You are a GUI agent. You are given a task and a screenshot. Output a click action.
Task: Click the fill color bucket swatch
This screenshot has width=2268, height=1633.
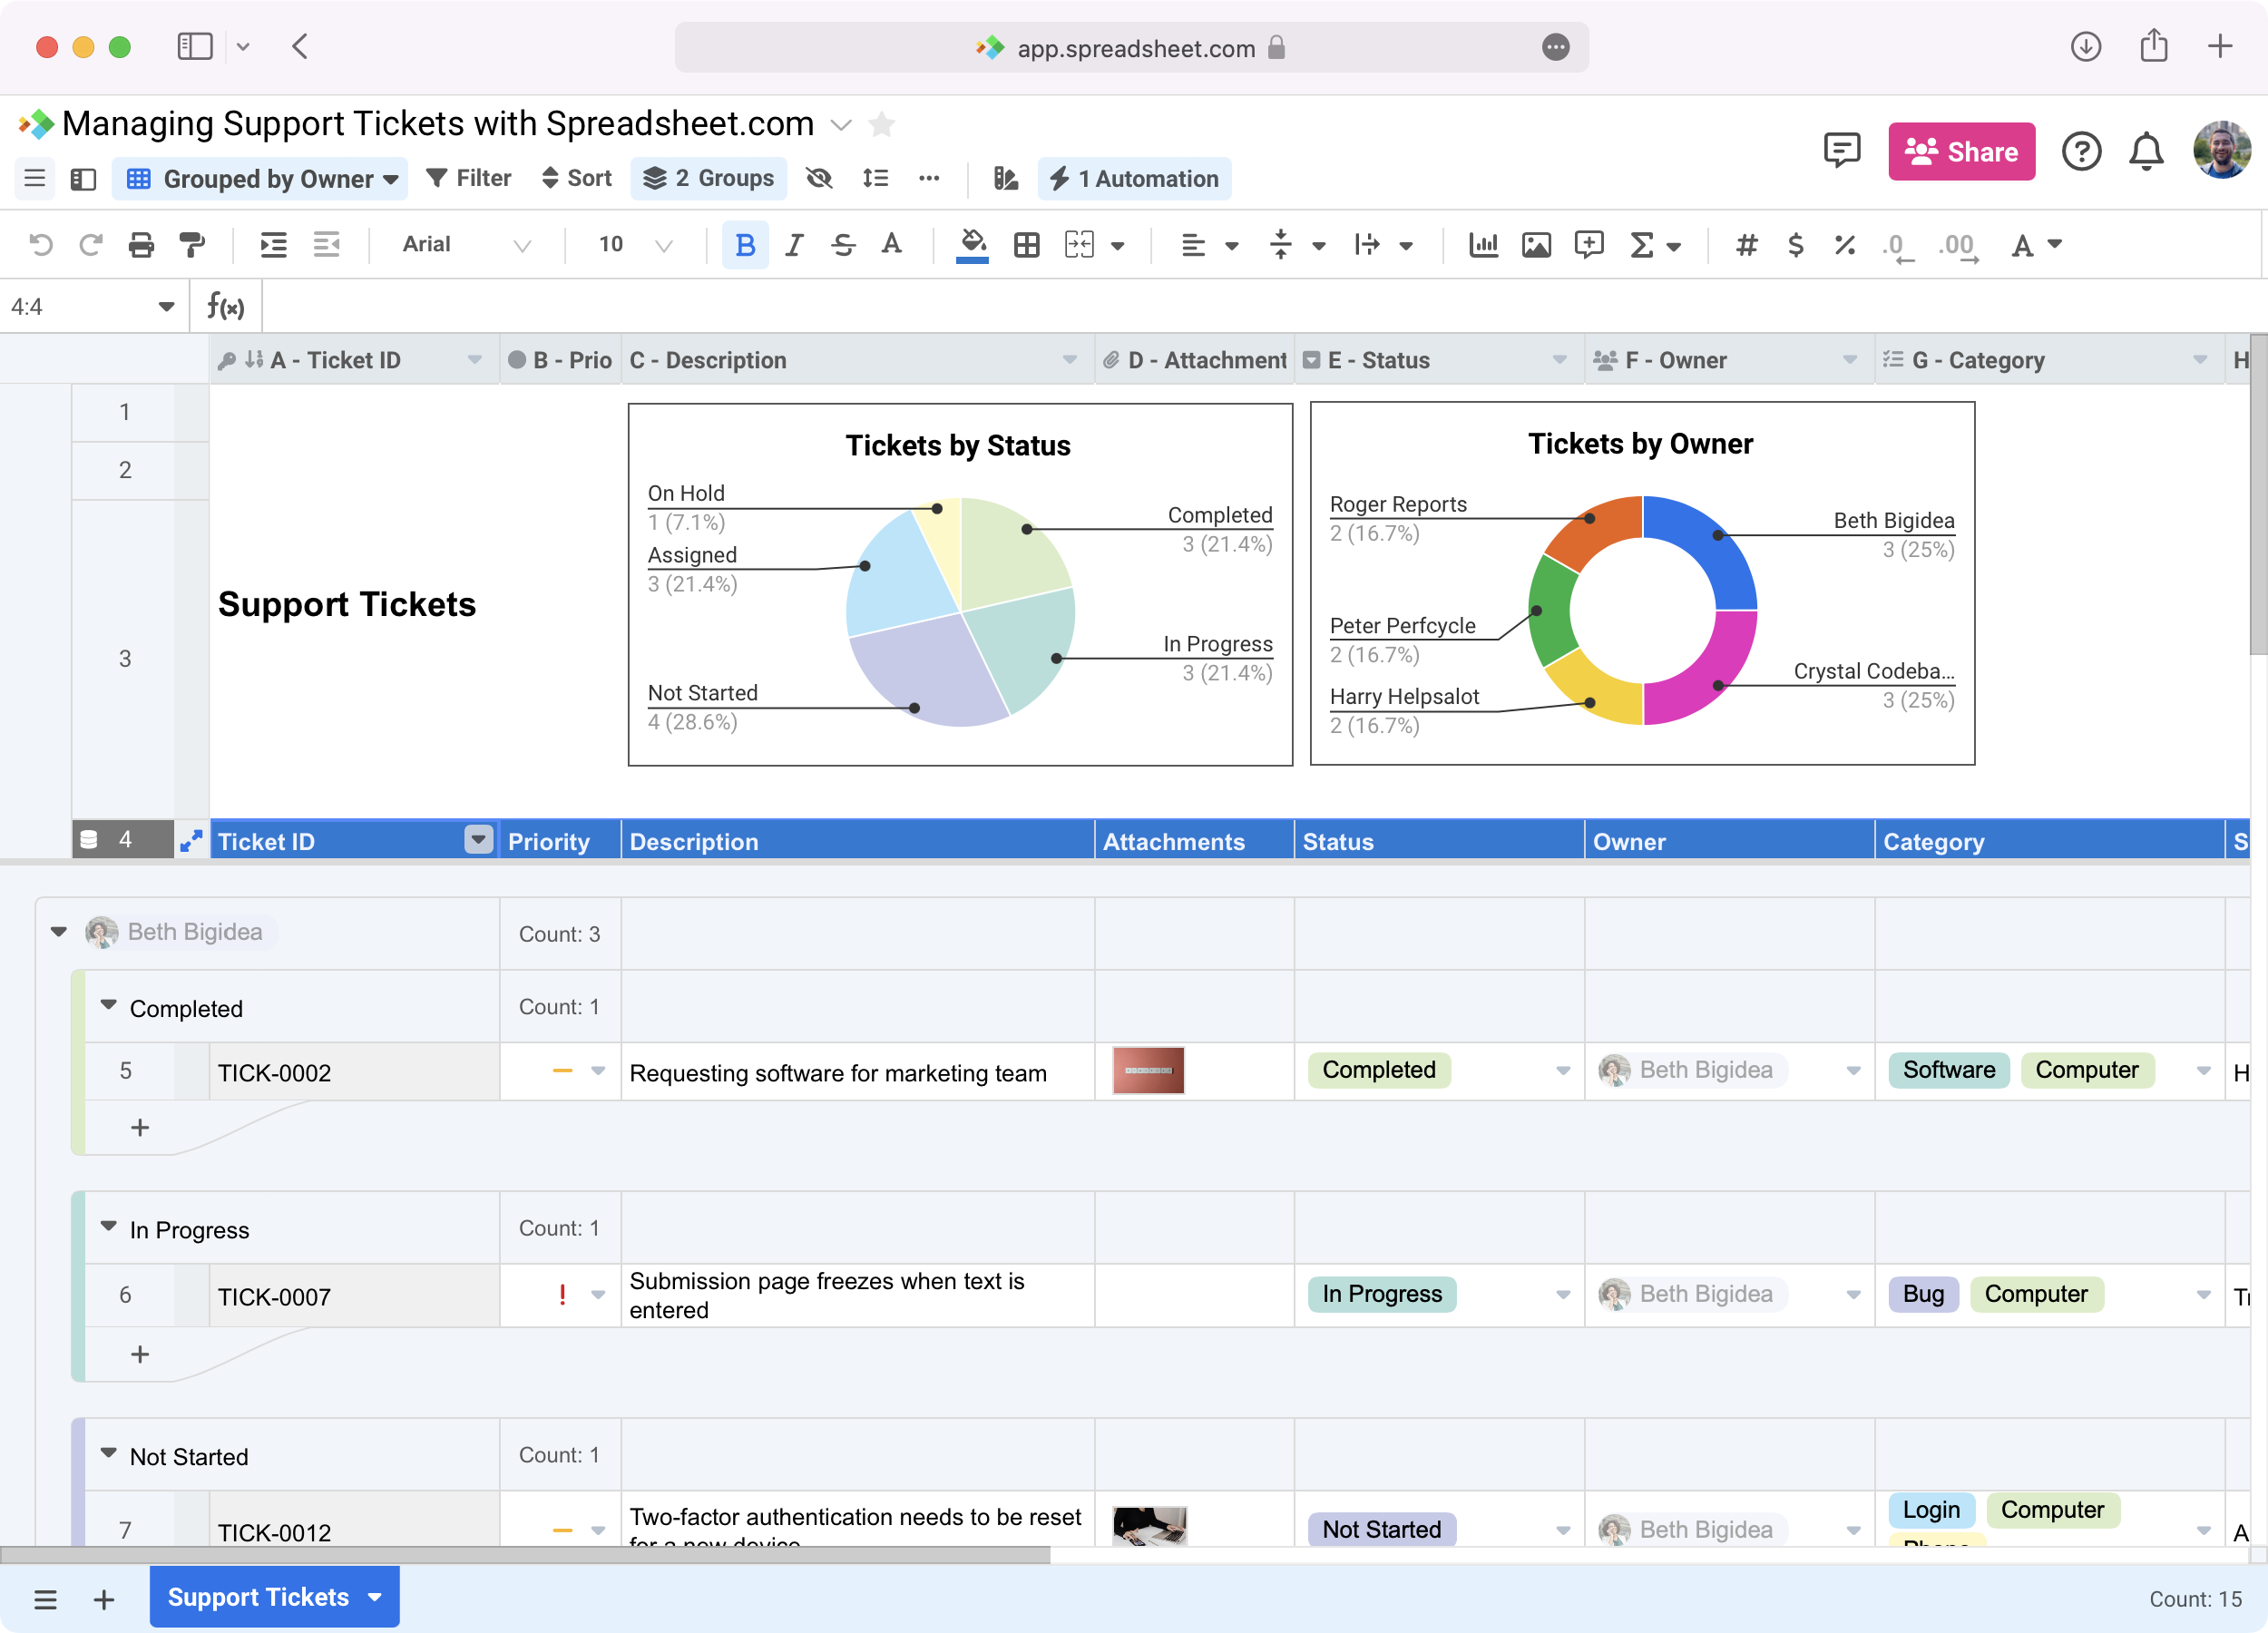tap(971, 244)
